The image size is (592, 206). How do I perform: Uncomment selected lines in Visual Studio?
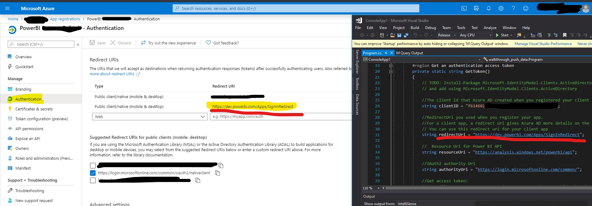pos(556,35)
